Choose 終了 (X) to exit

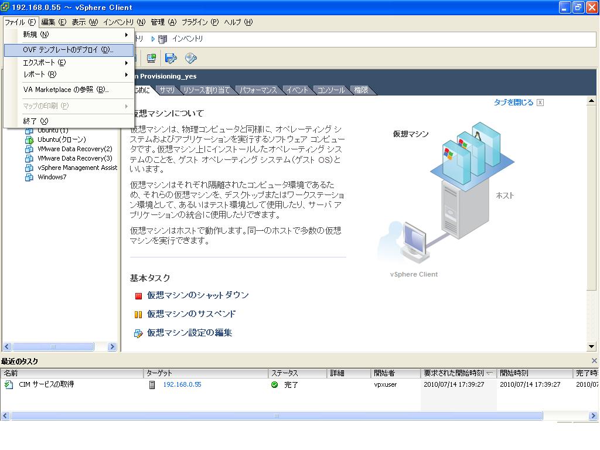(x=69, y=121)
